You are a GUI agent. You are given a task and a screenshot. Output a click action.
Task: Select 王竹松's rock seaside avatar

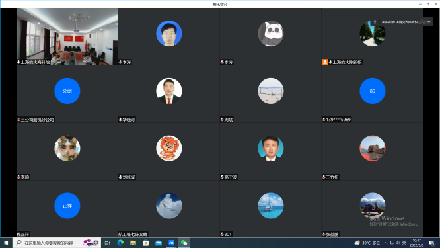(x=373, y=148)
